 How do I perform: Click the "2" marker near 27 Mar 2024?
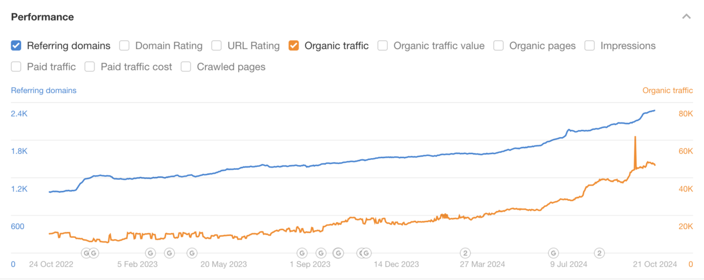pos(465,253)
